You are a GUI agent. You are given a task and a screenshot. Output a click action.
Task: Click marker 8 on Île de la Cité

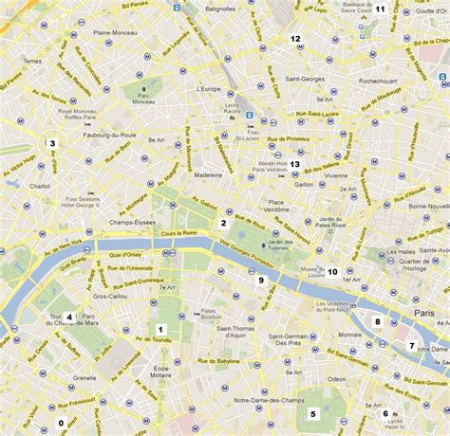tap(378, 322)
